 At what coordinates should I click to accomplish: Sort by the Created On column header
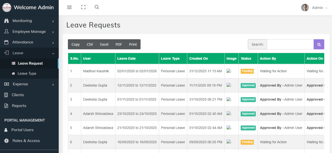[x=206, y=58]
